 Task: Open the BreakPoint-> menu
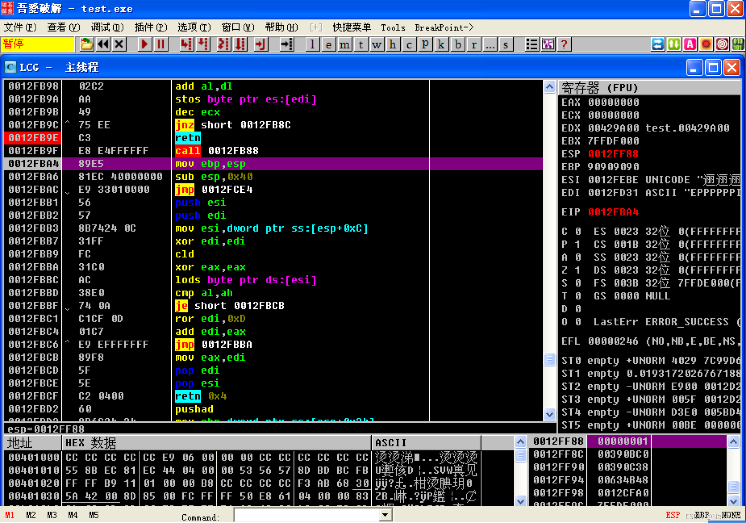pos(444,28)
